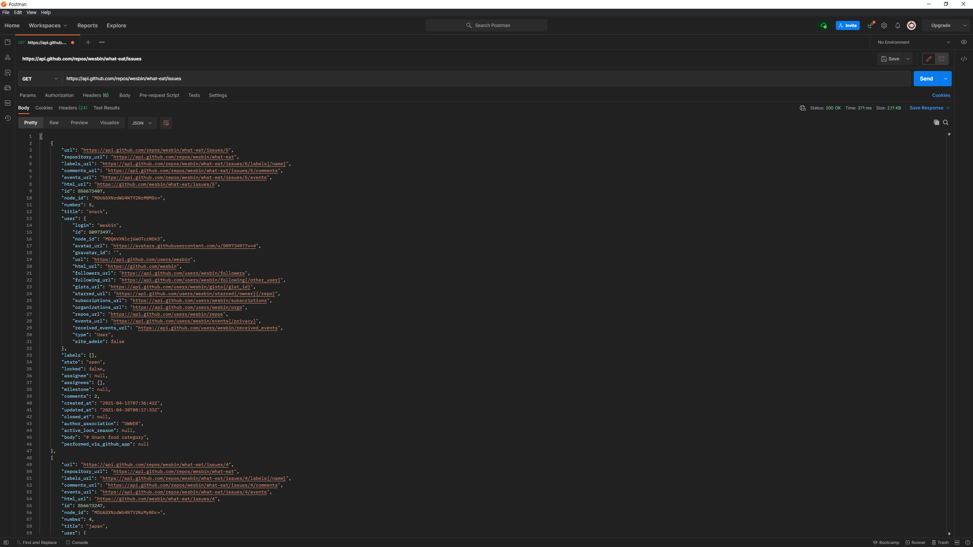Open the View menu

tap(31, 13)
